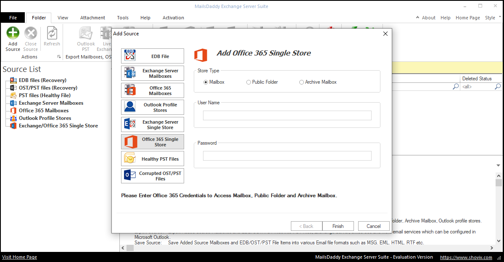Click OST/PST files (Recovery) tree node

[x=48, y=88]
